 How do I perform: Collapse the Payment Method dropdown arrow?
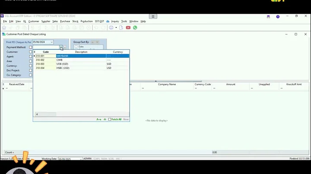point(61,47)
